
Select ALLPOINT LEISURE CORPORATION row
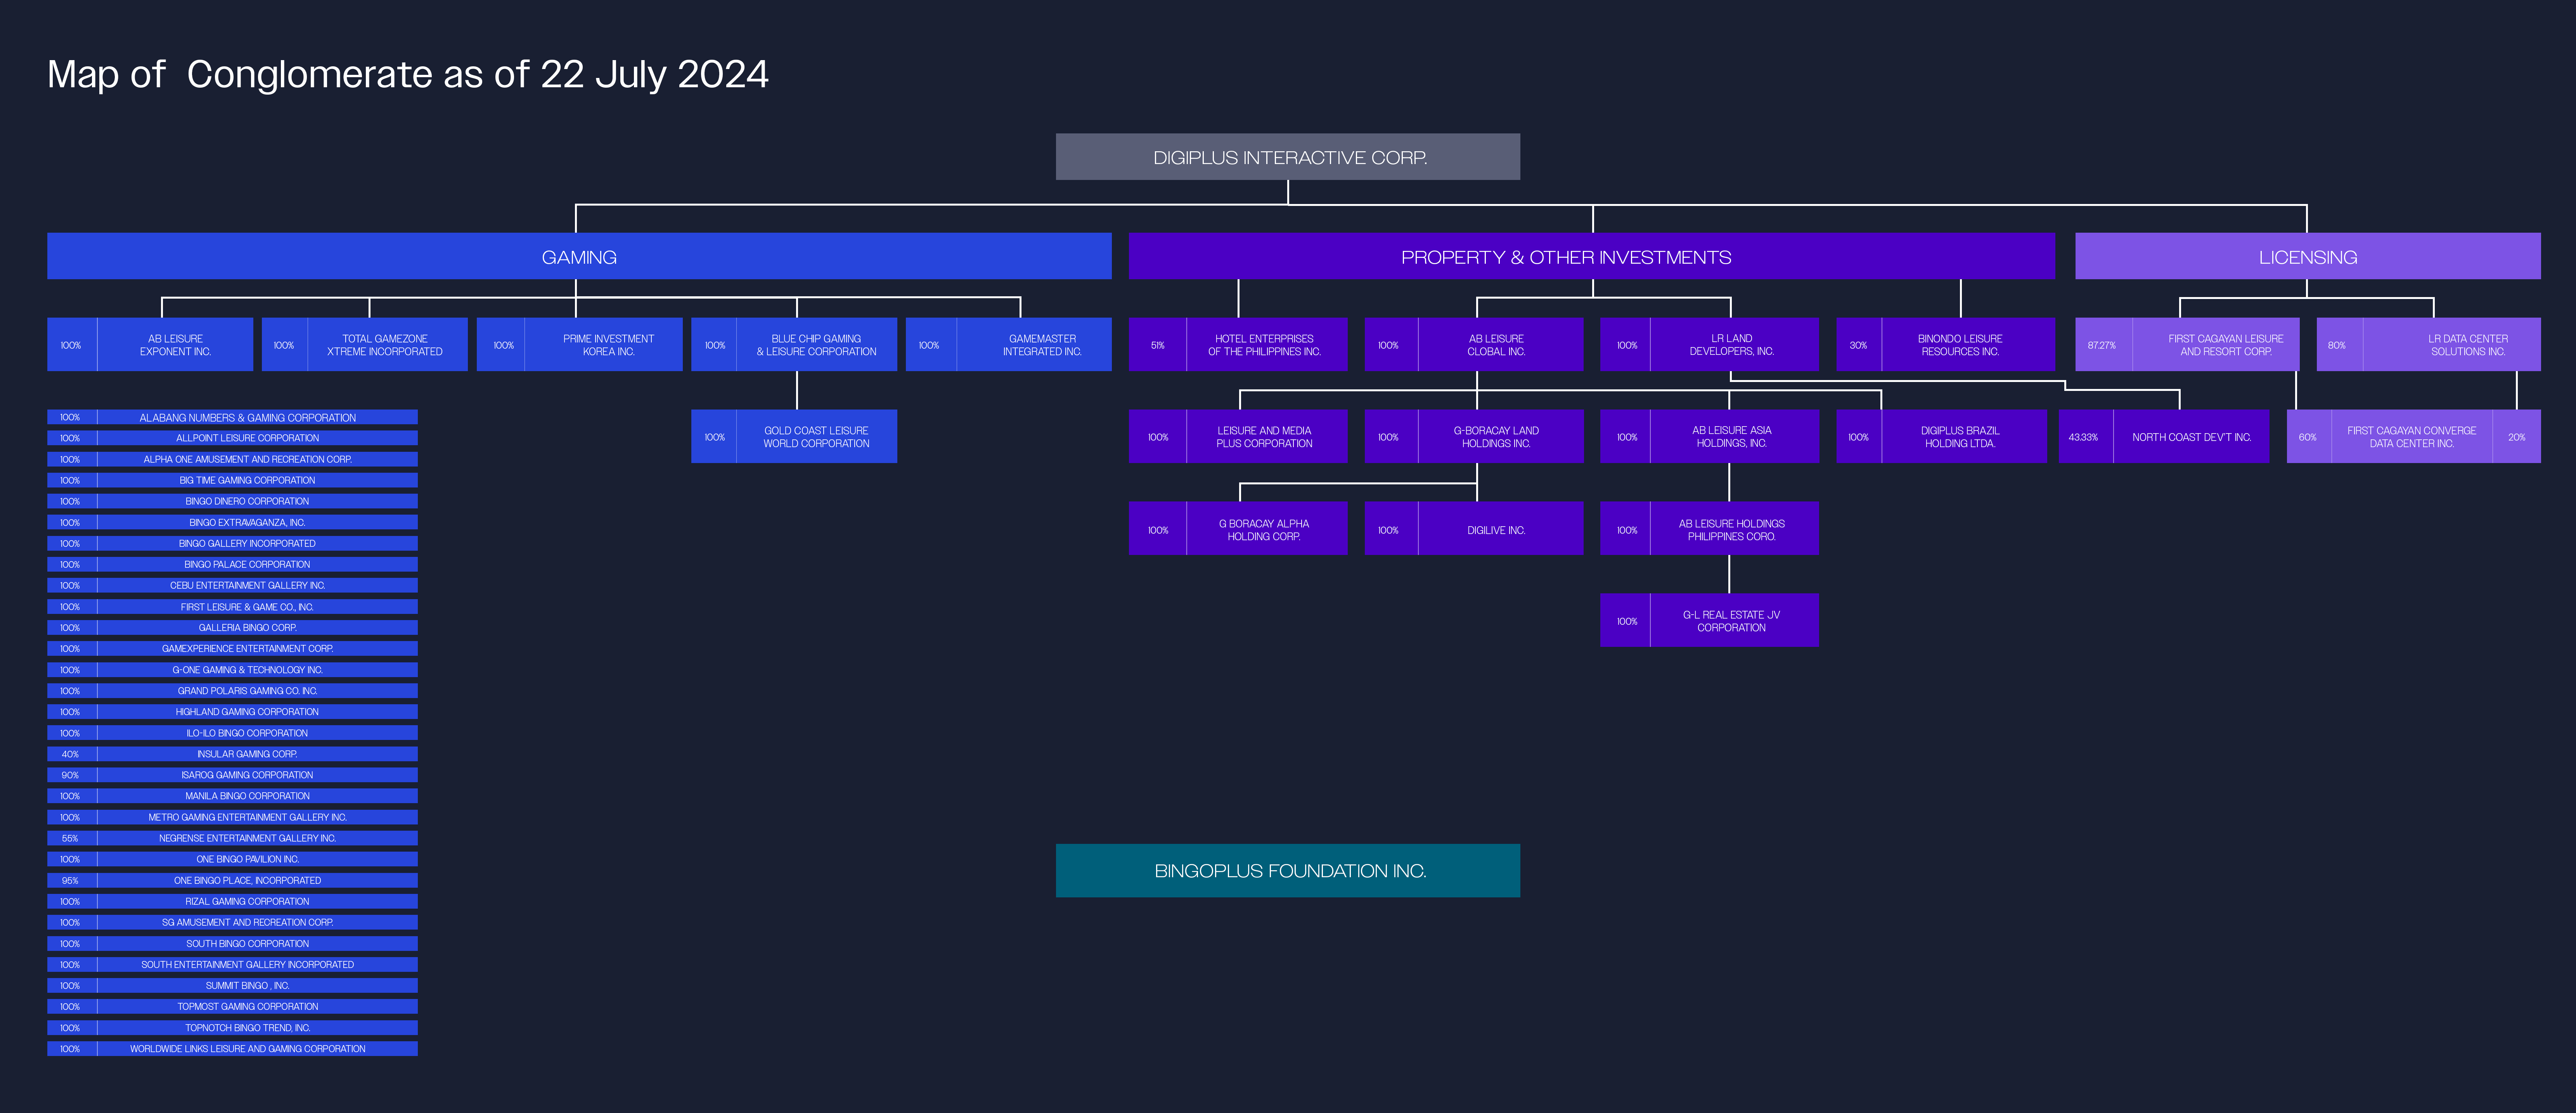[232, 438]
